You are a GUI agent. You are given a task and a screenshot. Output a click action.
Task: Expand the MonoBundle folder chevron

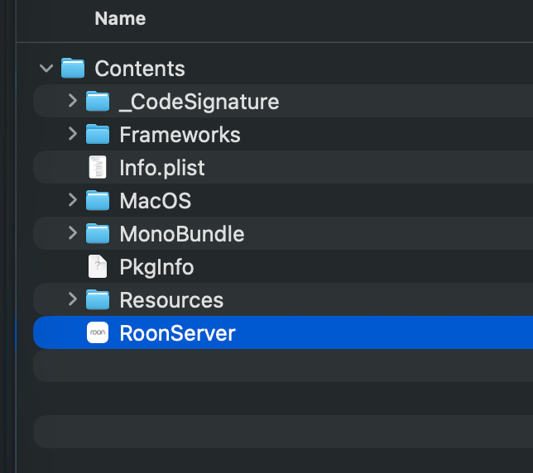(x=72, y=233)
